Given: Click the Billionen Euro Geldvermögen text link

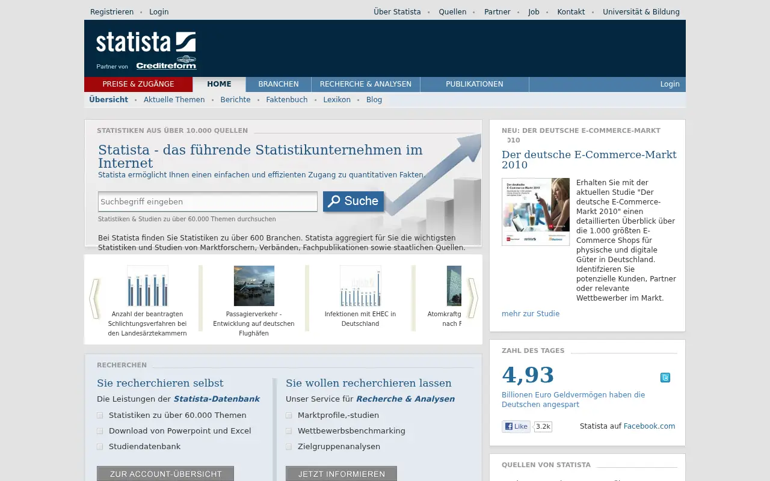Looking at the screenshot, I should tap(573, 400).
